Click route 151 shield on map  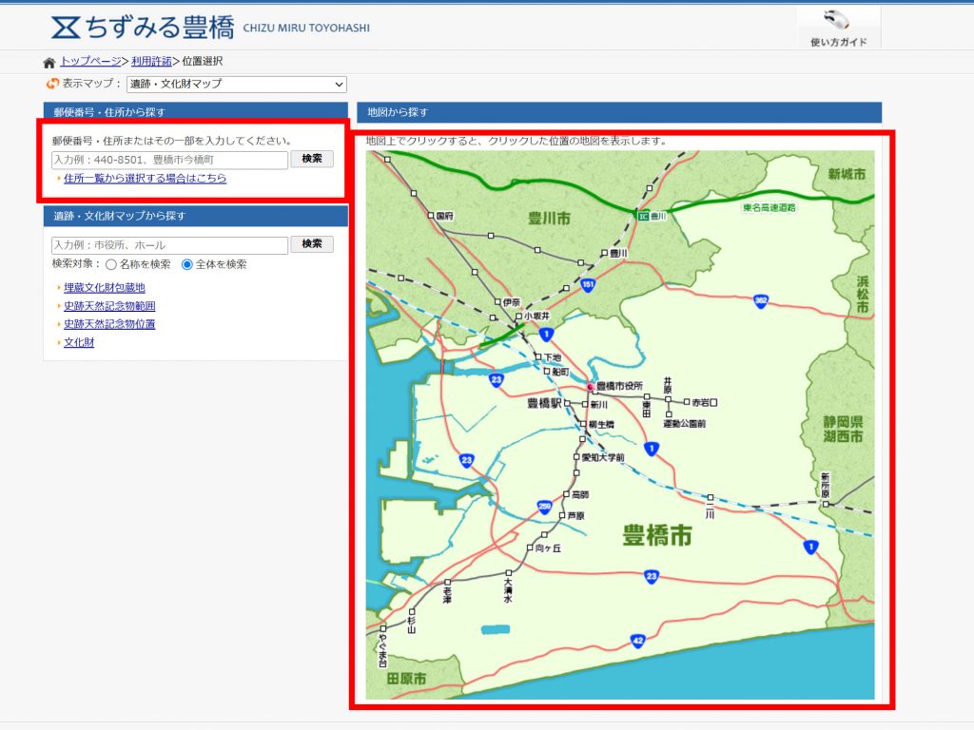click(588, 285)
